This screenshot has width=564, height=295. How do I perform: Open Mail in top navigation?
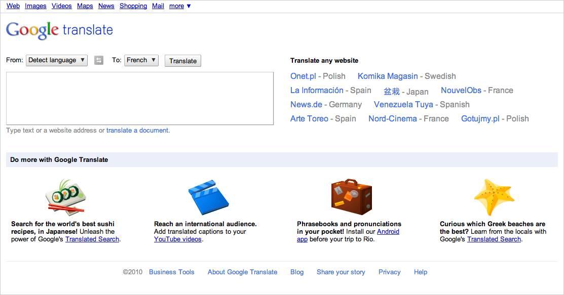point(158,6)
